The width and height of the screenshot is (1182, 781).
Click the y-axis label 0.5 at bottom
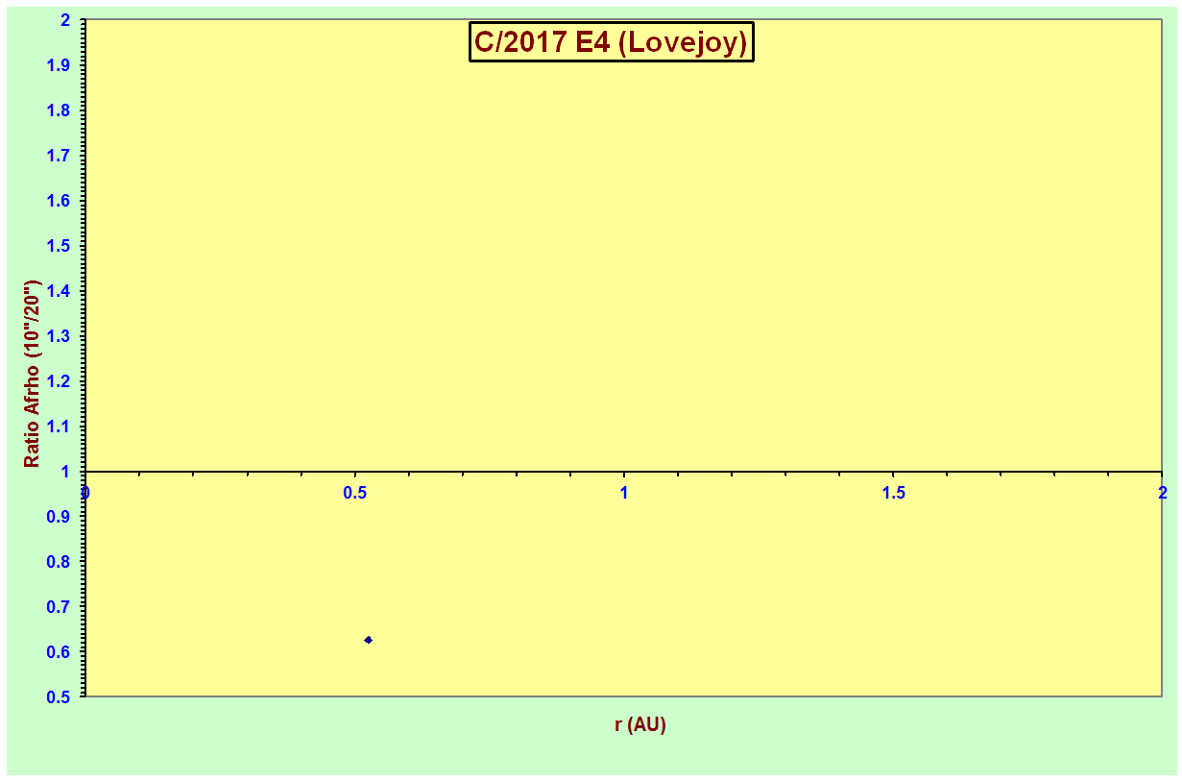click(59, 696)
